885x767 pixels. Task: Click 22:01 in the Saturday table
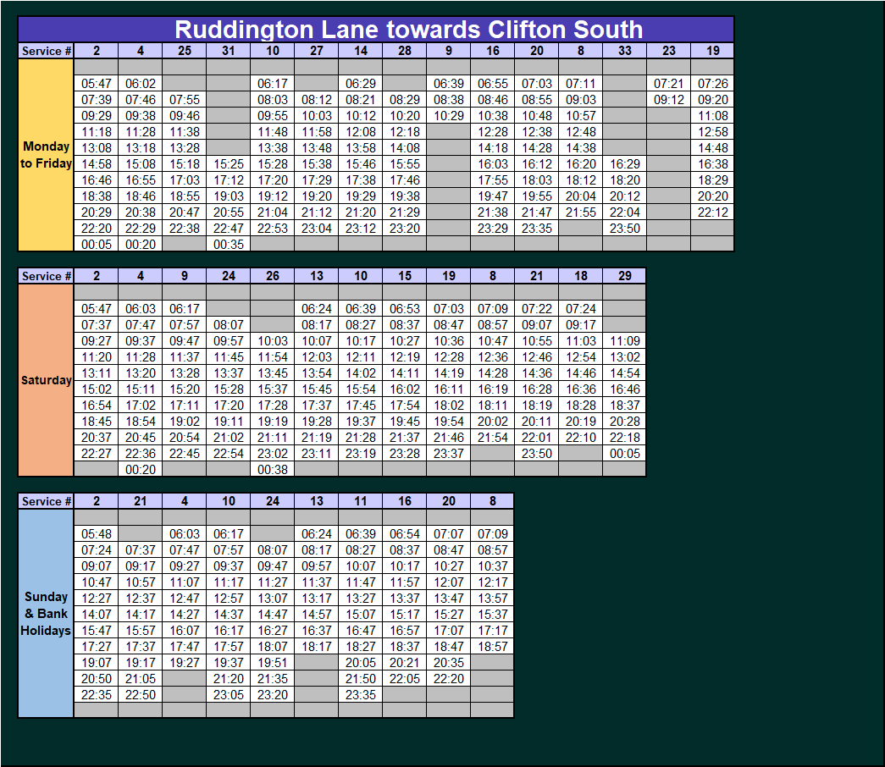[537, 438]
